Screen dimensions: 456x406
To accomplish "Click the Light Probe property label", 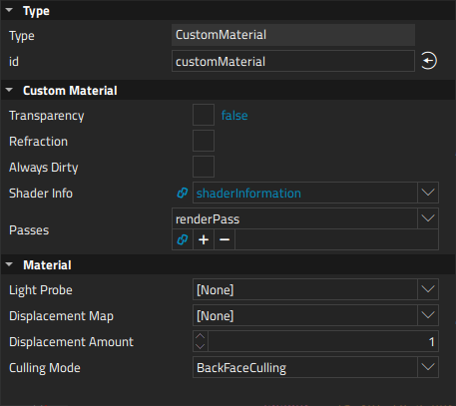I will 41,290.
